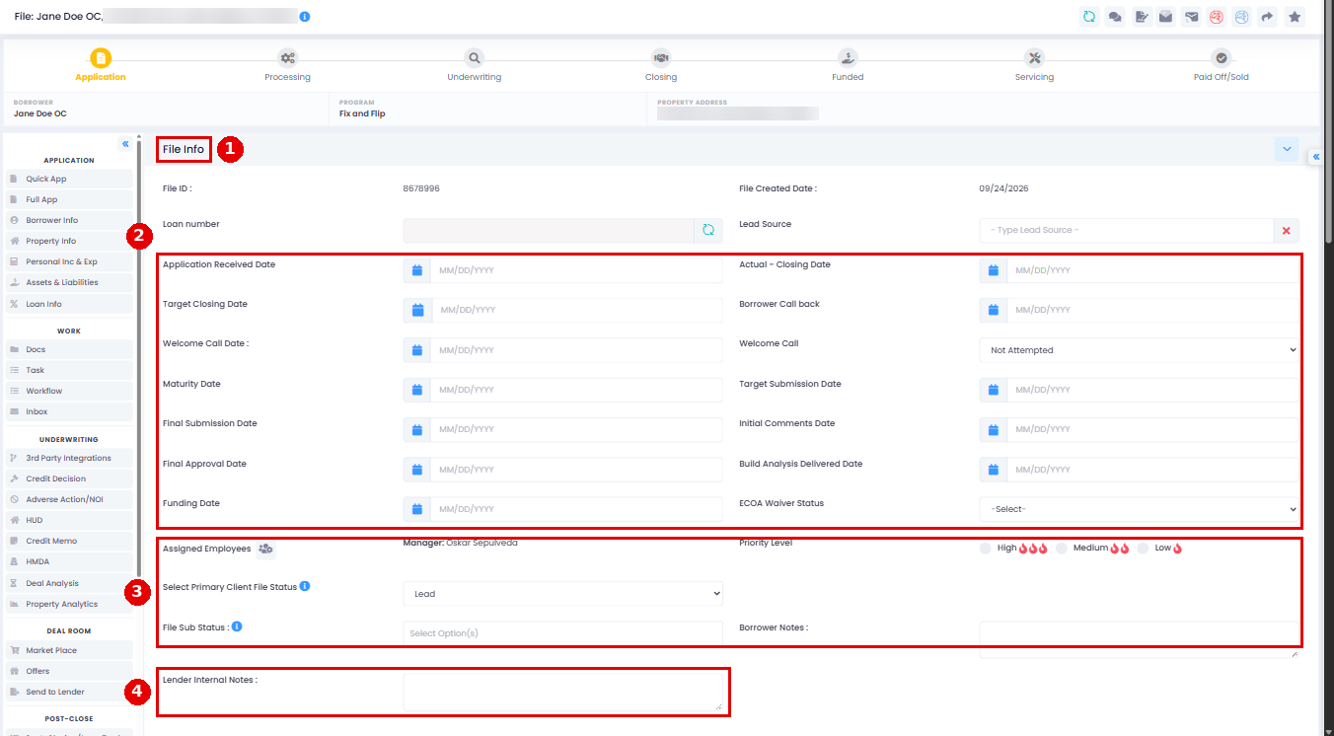Click the star favorite icon

tap(1295, 17)
